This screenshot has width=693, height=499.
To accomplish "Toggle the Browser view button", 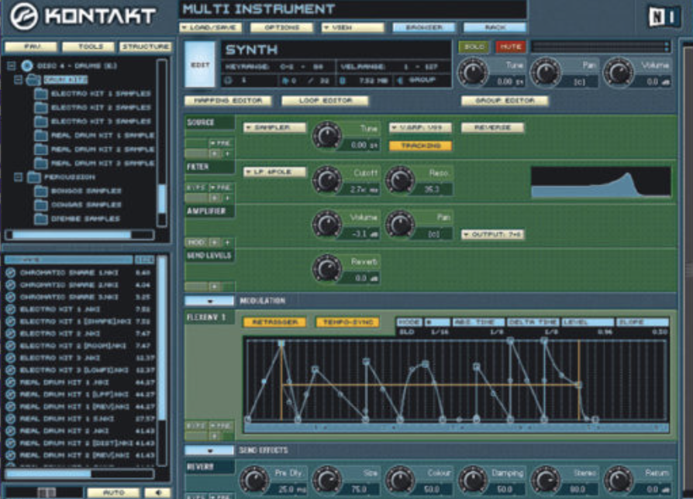I will tap(424, 27).
